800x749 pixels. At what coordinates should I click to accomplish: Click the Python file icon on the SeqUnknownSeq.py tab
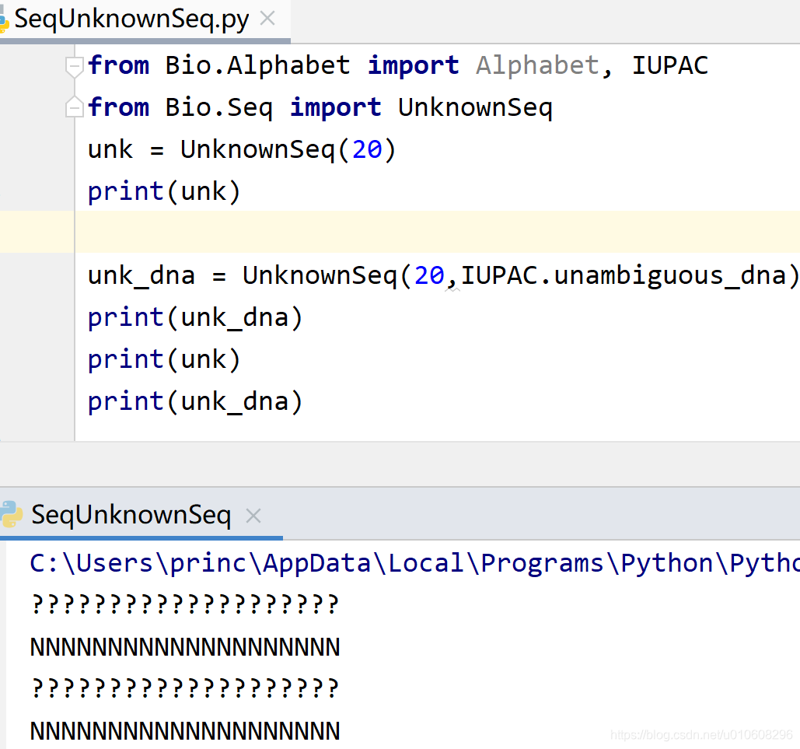pos(4,19)
